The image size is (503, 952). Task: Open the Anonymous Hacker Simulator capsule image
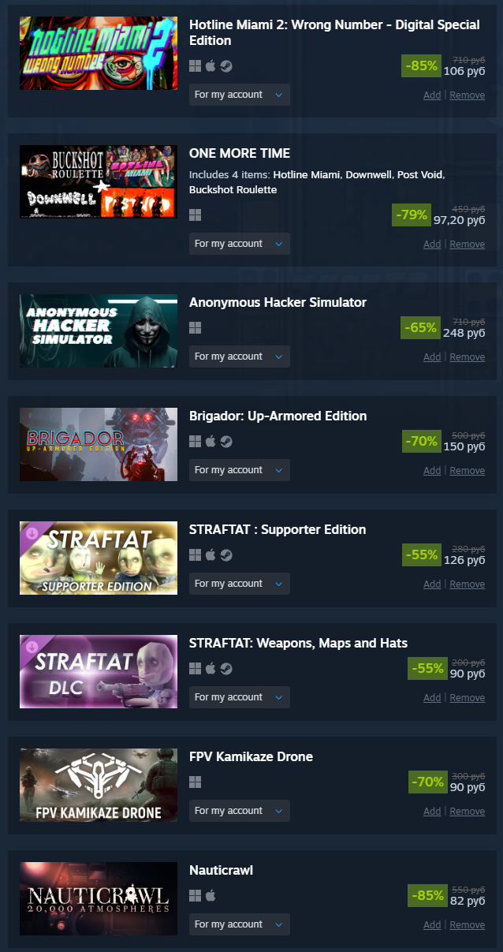pos(99,331)
